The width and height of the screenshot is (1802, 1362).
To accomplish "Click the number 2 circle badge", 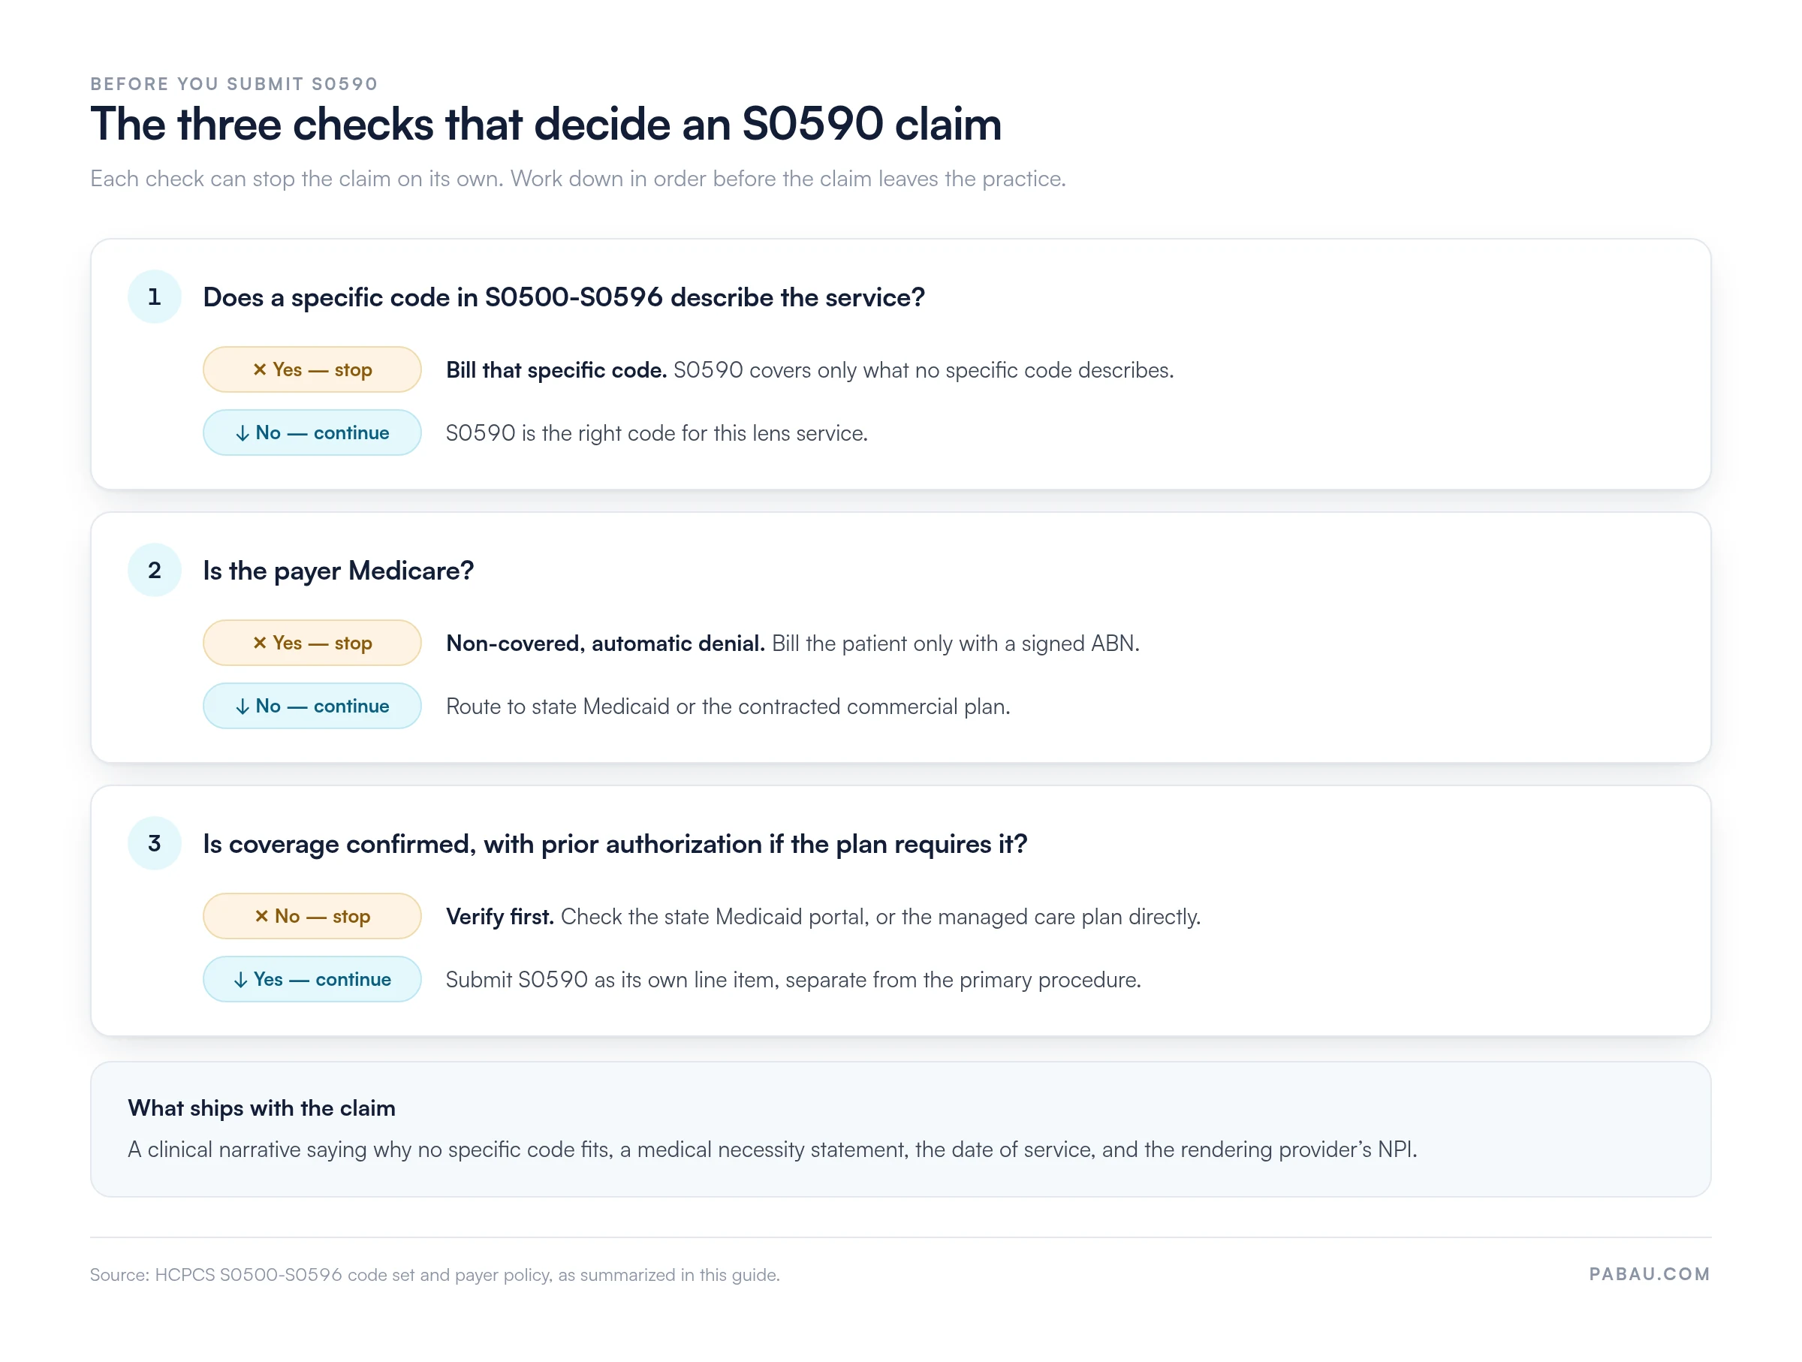I will [155, 570].
